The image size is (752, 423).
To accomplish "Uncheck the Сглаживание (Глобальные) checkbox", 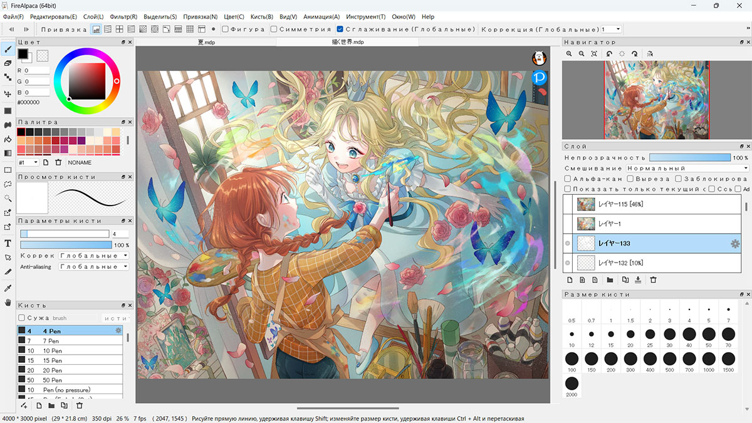I will pos(340,29).
